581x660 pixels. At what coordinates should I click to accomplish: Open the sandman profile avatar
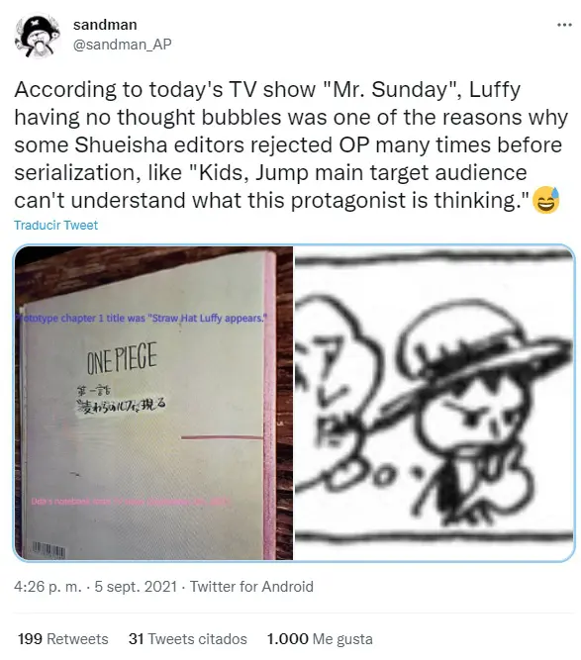pyautogui.click(x=37, y=36)
